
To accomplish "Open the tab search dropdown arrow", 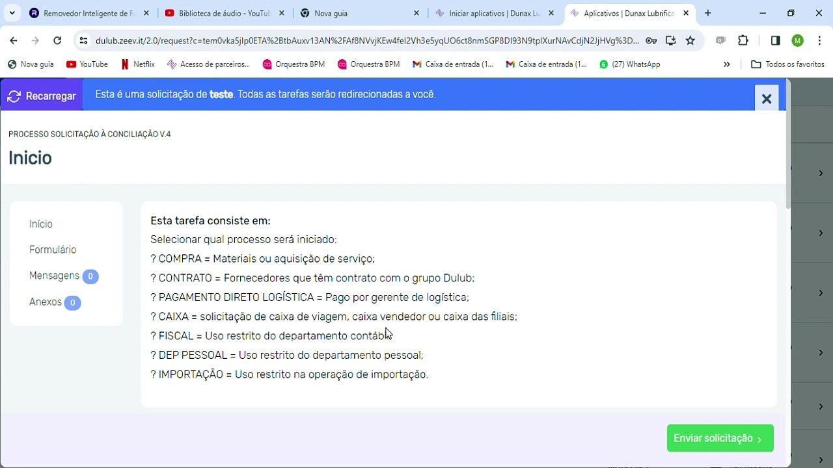I will pyautogui.click(x=12, y=13).
